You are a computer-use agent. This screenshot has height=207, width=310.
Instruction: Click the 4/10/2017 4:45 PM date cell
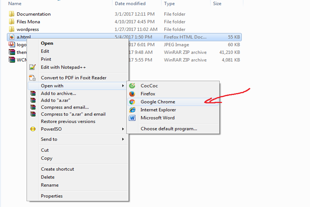pyautogui.click(x=134, y=22)
